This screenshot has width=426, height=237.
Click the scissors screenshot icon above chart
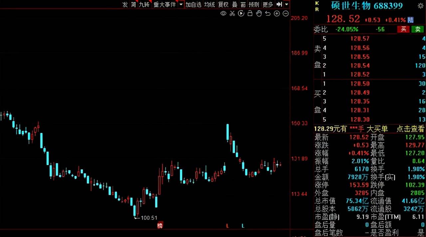[x=232, y=14]
